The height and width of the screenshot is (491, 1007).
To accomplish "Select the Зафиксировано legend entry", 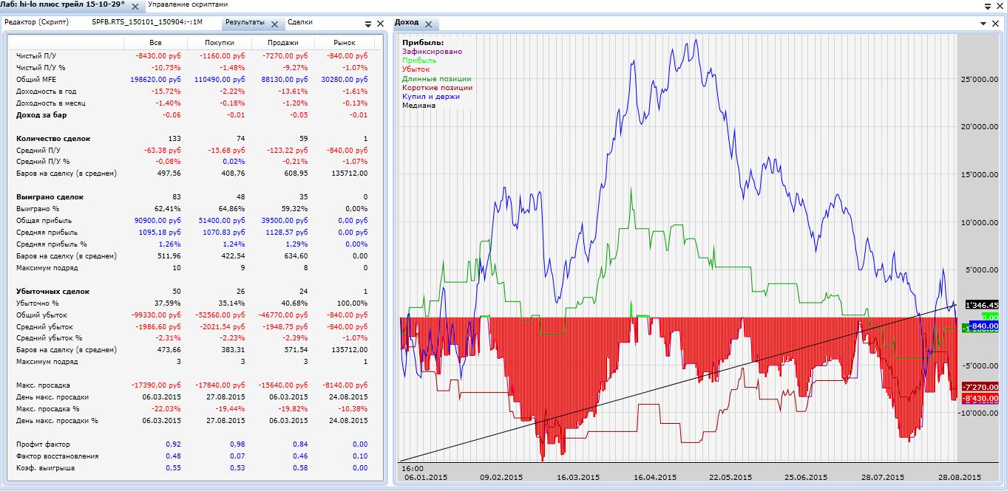I will [x=432, y=52].
